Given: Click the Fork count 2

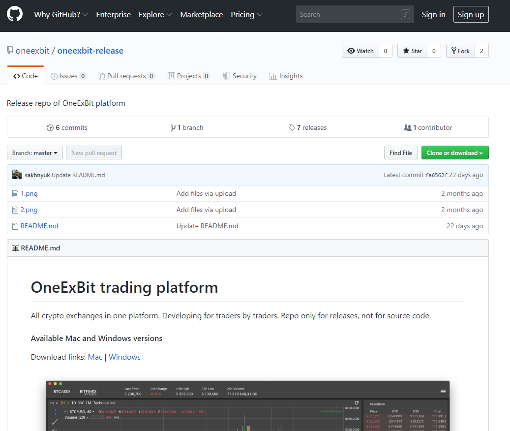Looking at the screenshot, I should 481,51.
